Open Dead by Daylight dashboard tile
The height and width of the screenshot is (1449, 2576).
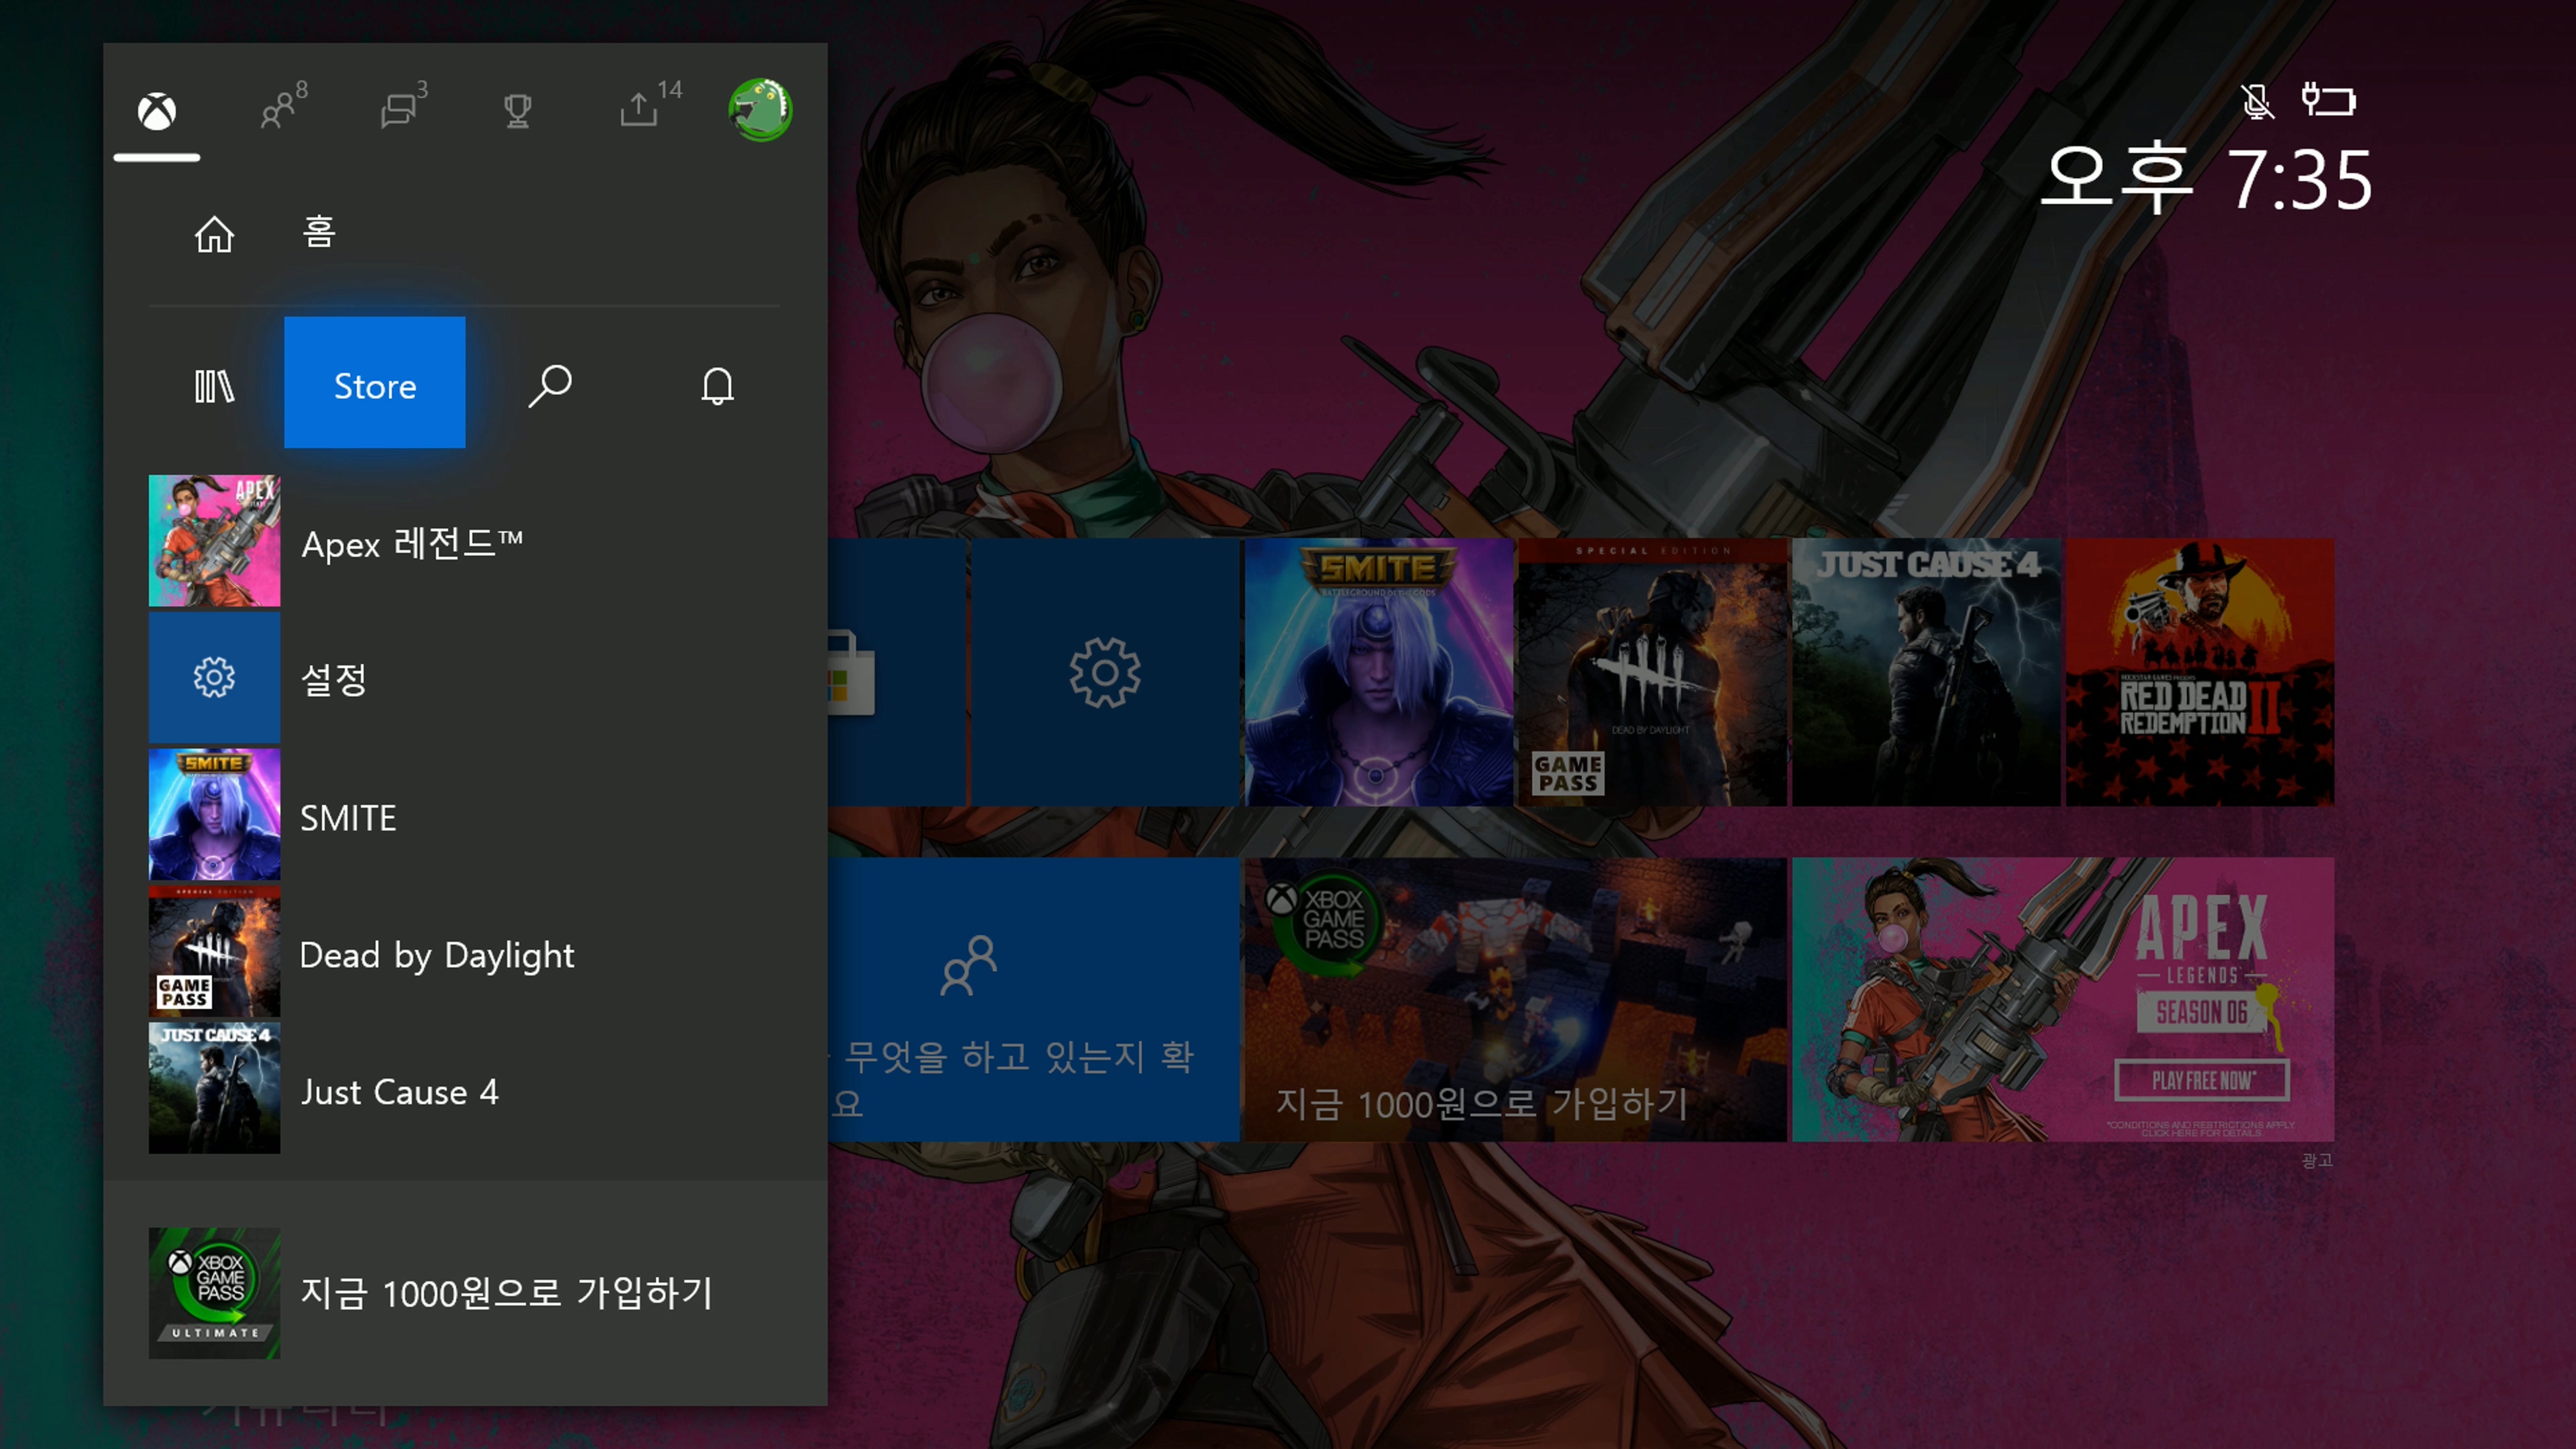point(1652,672)
